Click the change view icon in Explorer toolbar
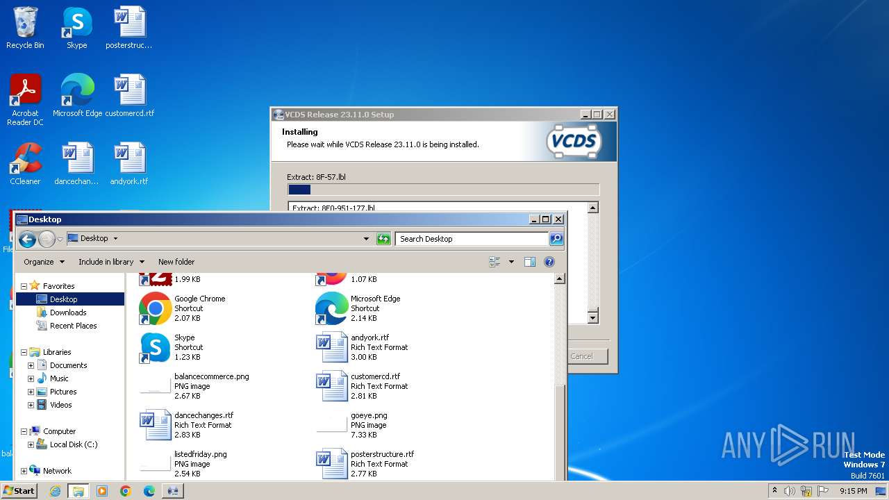This screenshot has width=889, height=500. (495, 262)
